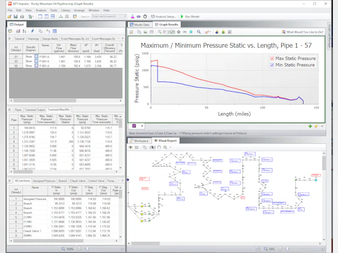The width and height of the screenshot is (338, 253).
Task: Select the single window layout icon
Action: [x=40, y=16]
